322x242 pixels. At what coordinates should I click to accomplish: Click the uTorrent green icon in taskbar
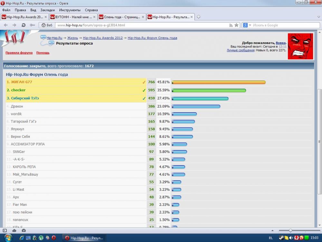tap(41, 238)
